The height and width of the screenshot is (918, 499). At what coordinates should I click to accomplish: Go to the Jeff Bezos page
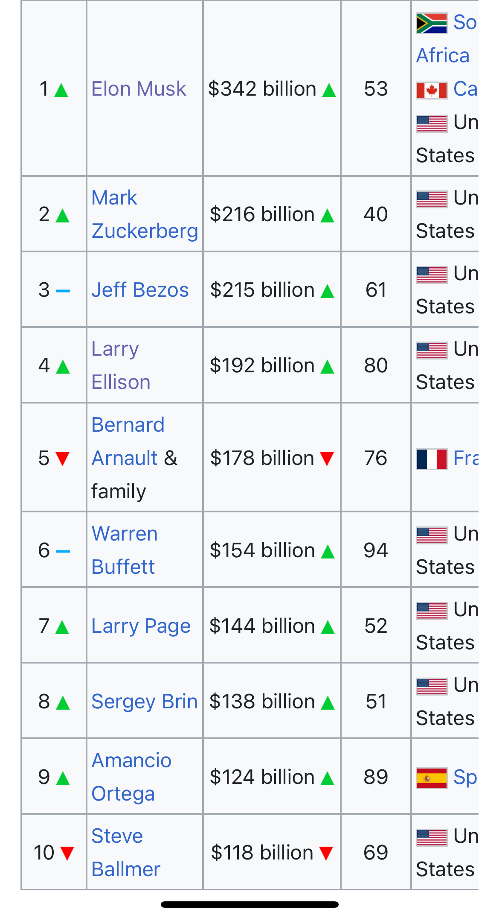[x=140, y=290]
